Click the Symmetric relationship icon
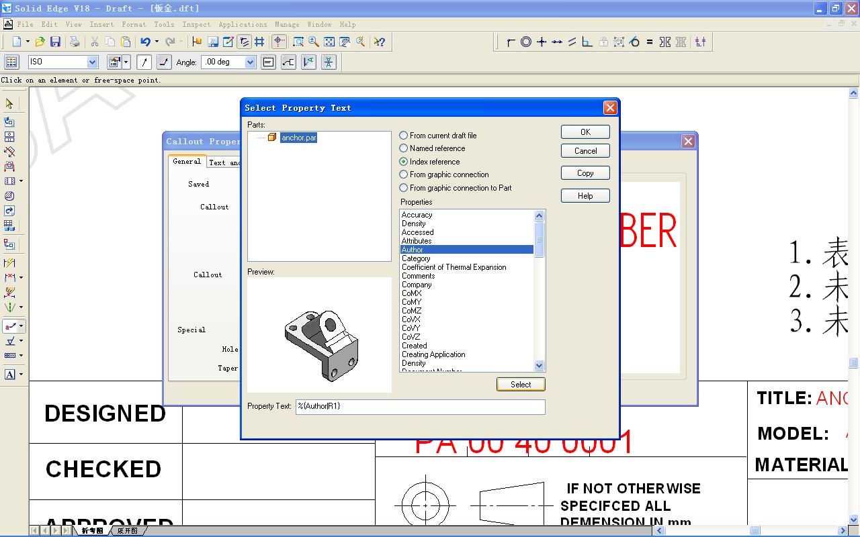The height and width of the screenshot is (537, 860). [665, 42]
